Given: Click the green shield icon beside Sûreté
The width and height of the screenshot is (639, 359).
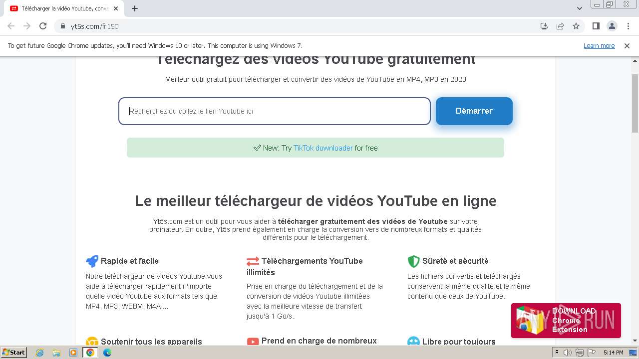Looking at the screenshot, I should [413, 261].
